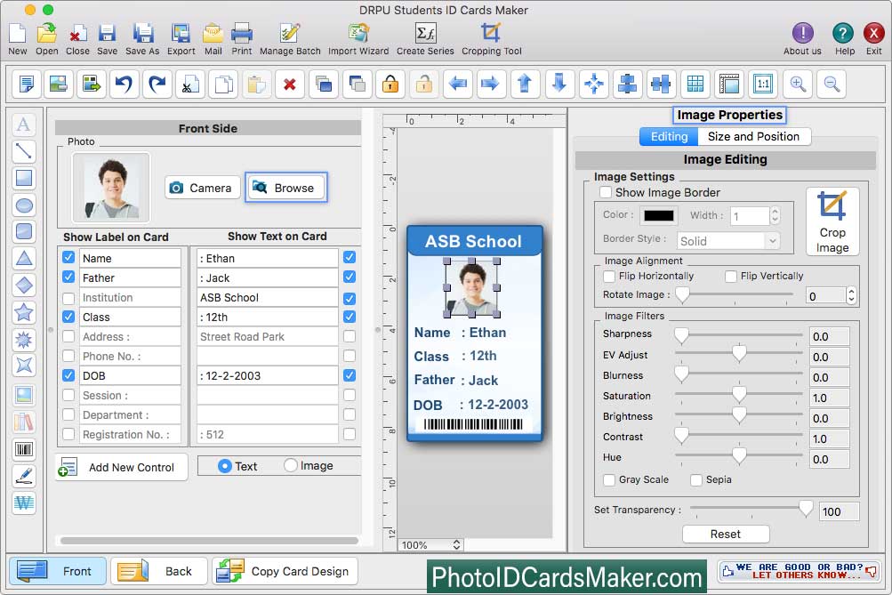Click the Undo arrow icon
The width and height of the screenshot is (892, 595).
point(124,84)
